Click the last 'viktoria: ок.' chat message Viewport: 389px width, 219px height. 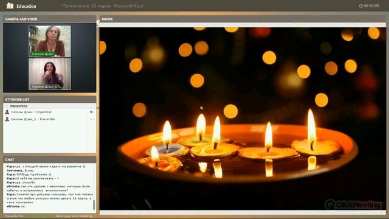[16, 206]
